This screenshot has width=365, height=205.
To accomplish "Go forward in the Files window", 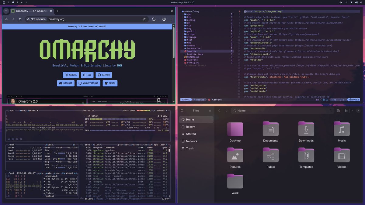I will (226, 111).
